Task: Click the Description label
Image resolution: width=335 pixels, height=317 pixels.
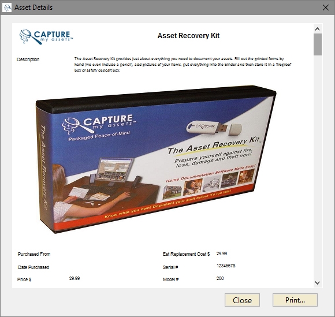Action: pyautogui.click(x=28, y=59)
